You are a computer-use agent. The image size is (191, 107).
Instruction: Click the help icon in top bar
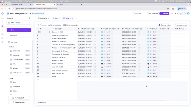[x=185, y=13]
